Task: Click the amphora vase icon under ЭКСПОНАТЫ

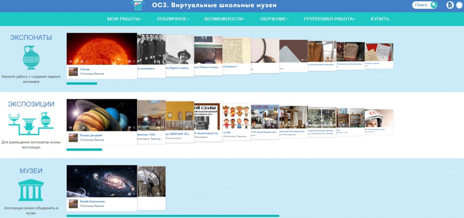Action: click(x=31, y=58)
